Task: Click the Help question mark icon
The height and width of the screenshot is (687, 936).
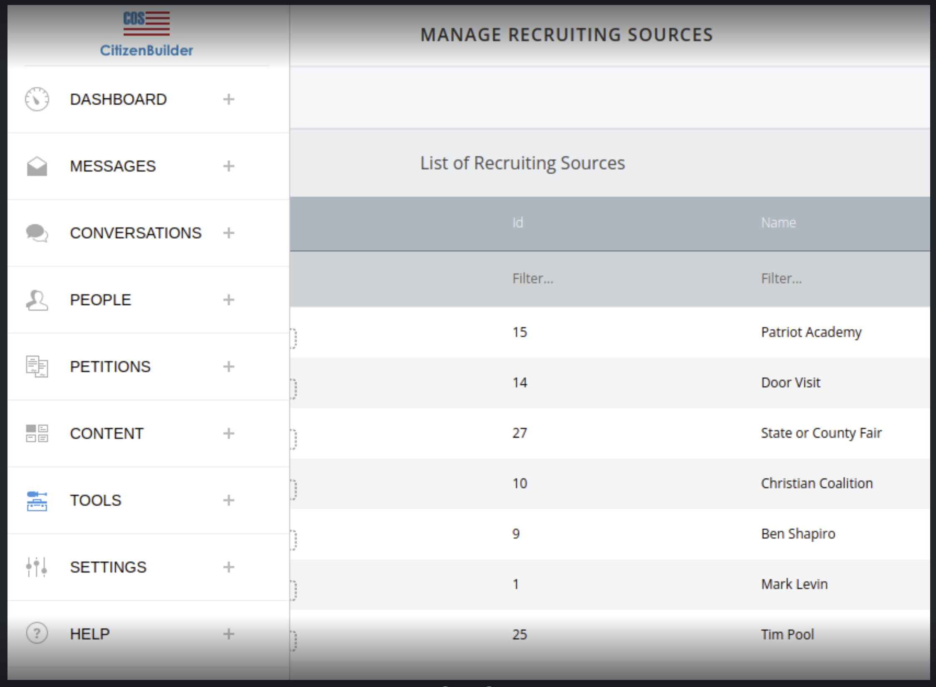Action: tap(37, 633)
